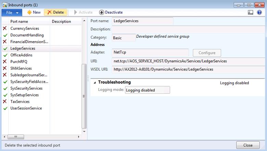Click the green check icon for DocumentHandling

[x=5, y=35]
